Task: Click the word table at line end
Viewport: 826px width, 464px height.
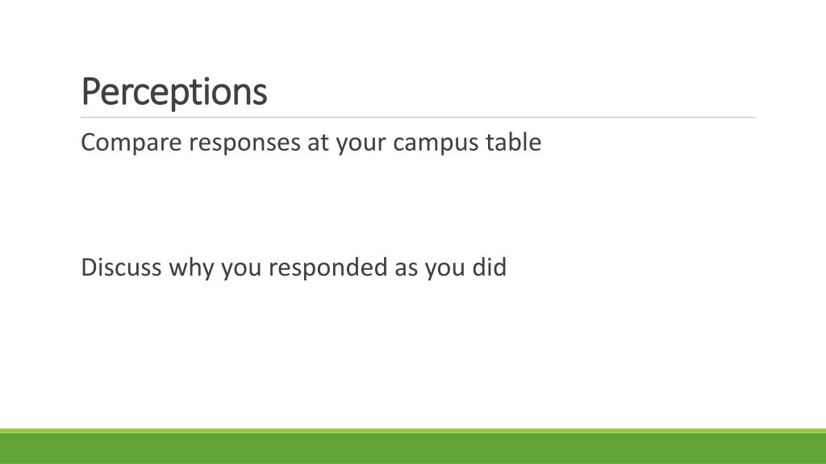Action: (x=513, y=142)
